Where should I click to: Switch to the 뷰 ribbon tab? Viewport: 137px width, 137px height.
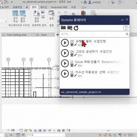pyautogui.click(x=27, y=7)
